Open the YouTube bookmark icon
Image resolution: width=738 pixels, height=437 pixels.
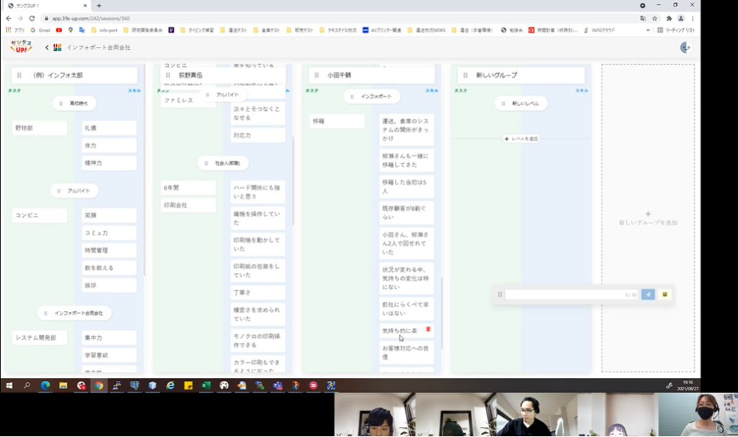click(59, 30)
